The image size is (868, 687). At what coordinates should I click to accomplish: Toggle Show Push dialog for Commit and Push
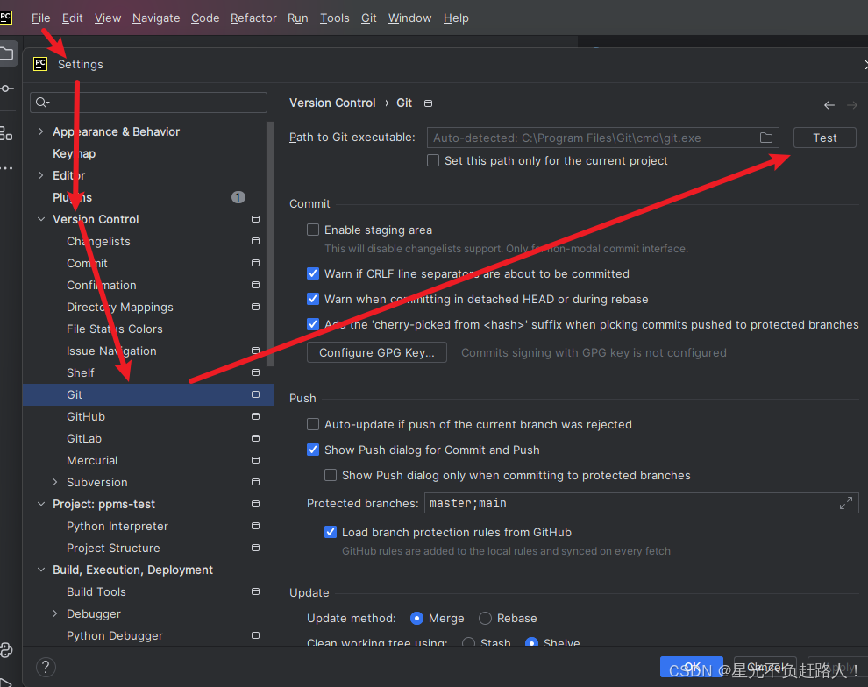pos(313,450)
